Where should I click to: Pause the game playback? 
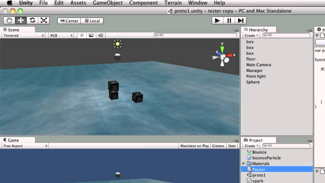click(x=229, y=21)
